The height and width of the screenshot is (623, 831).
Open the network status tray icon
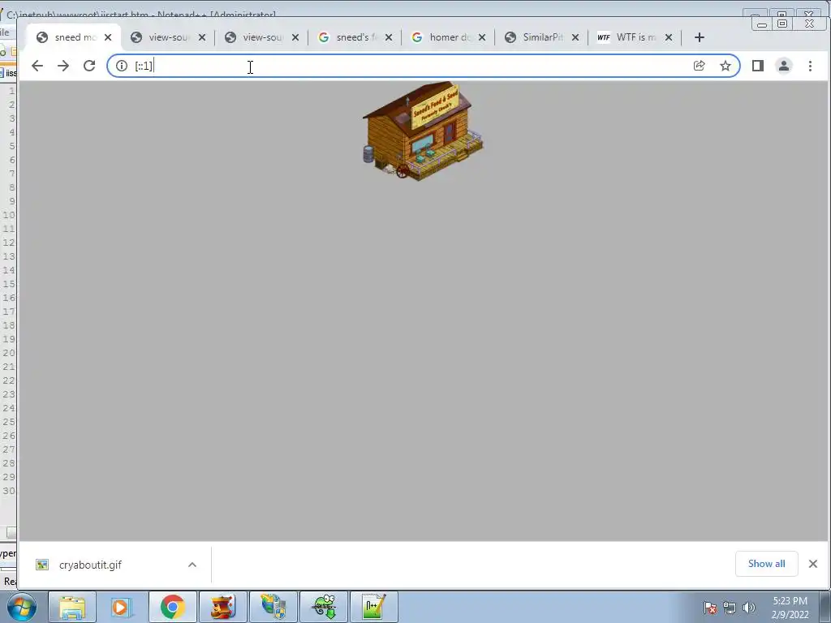[x=730, y=608]
